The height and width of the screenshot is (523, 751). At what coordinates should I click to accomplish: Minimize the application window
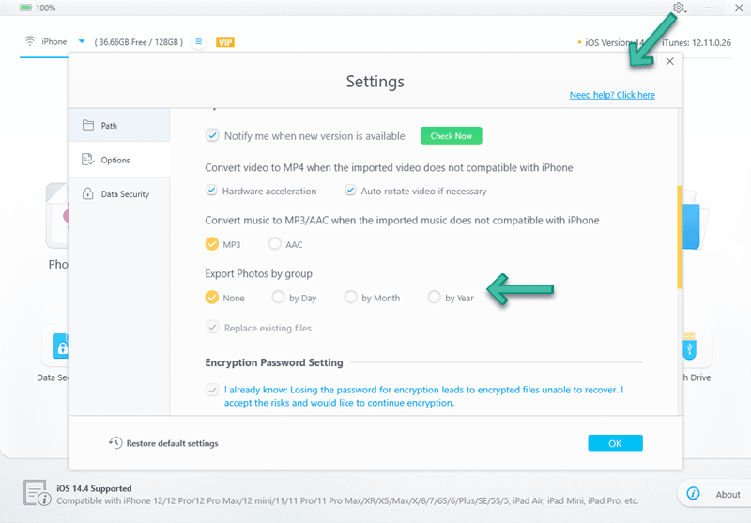(710, 8)
